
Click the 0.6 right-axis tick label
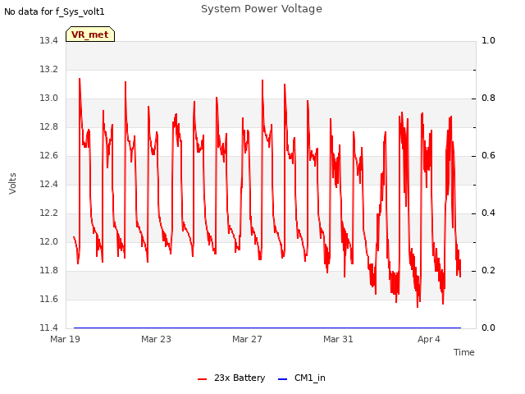tap(488, 155)
